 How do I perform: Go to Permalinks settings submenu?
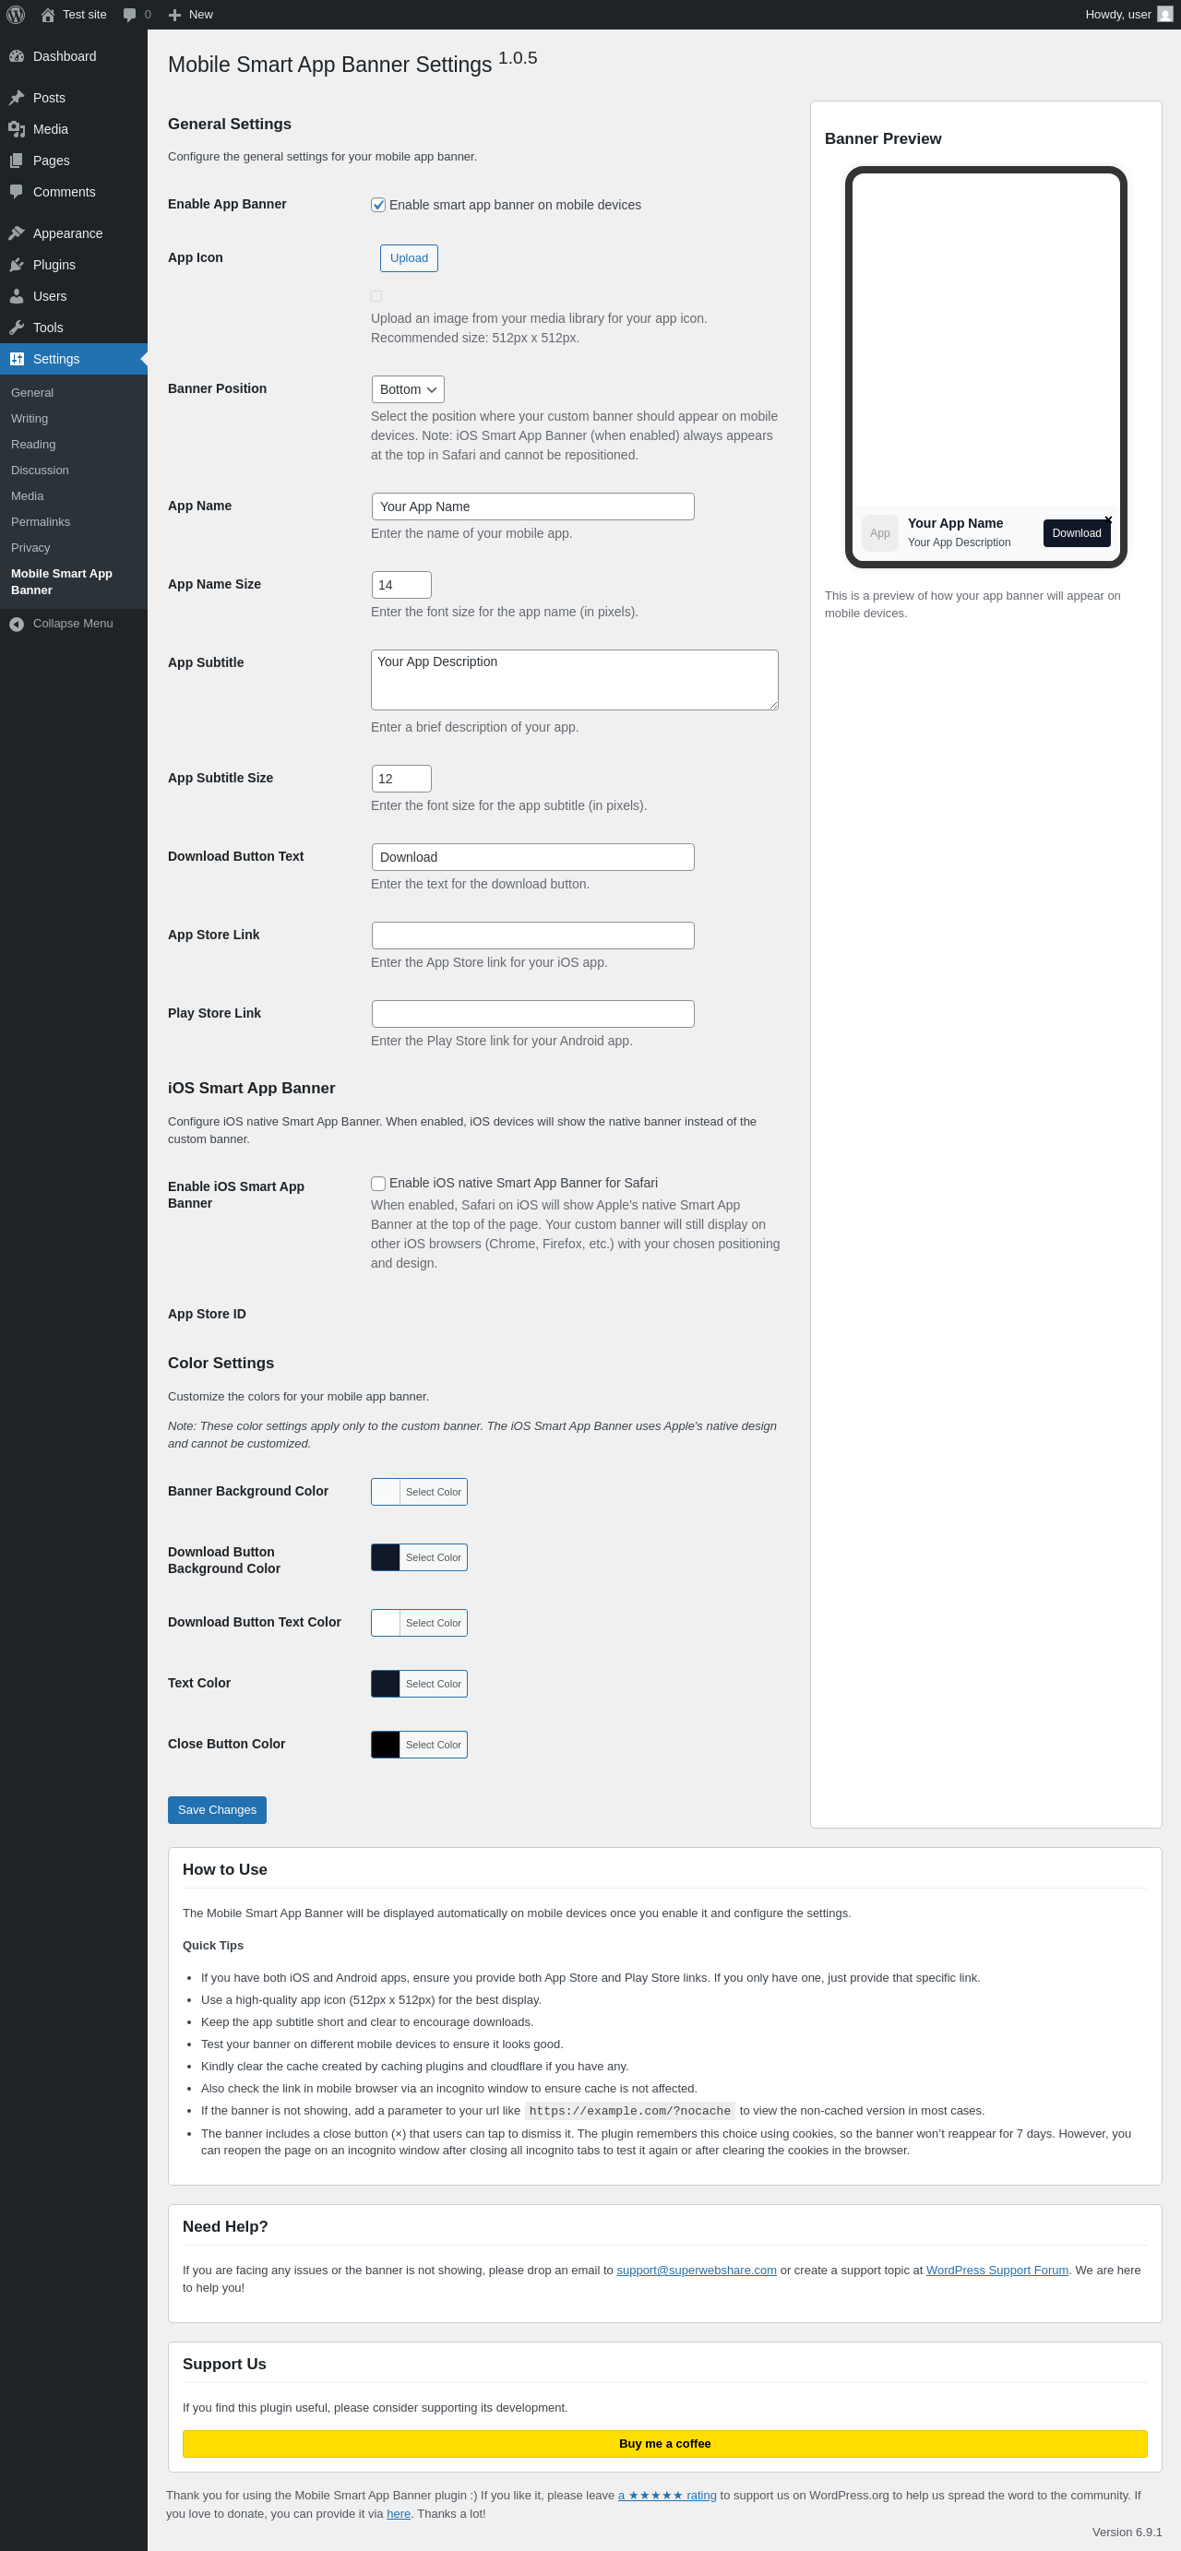point(41,522)
